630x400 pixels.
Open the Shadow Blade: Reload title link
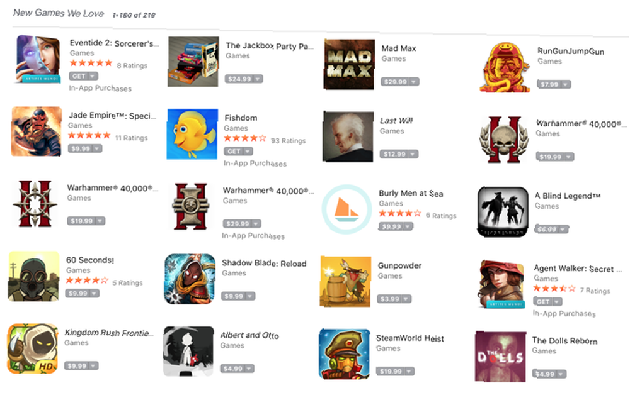264,263
